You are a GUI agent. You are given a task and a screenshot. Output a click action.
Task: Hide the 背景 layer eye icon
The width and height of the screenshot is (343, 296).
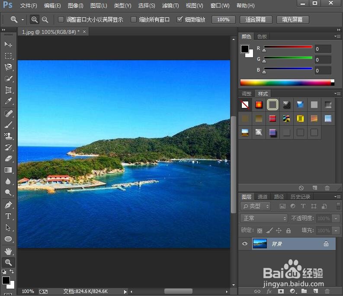(x=245, y=244)
